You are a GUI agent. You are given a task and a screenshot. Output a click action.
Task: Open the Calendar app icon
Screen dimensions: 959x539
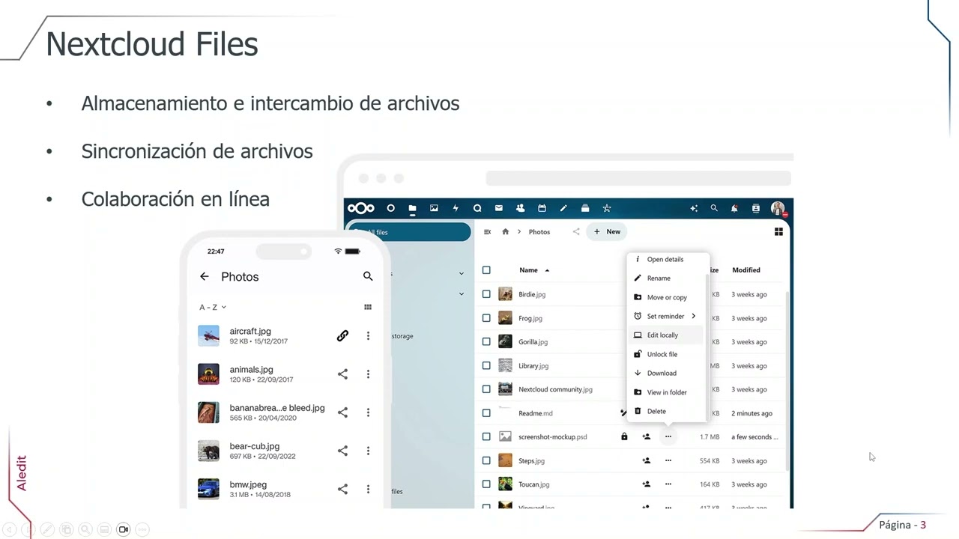[542, 209]
